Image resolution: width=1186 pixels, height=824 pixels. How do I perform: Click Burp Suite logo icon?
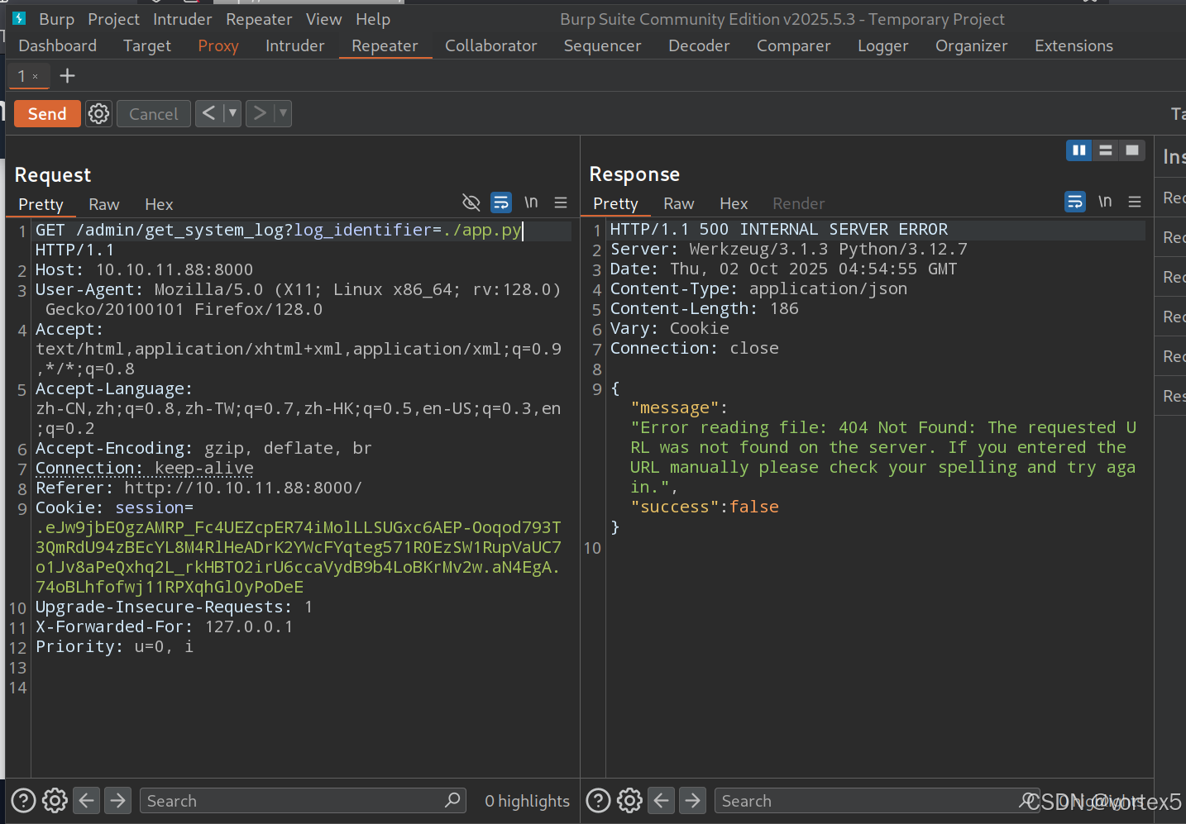tap(20, 18)
